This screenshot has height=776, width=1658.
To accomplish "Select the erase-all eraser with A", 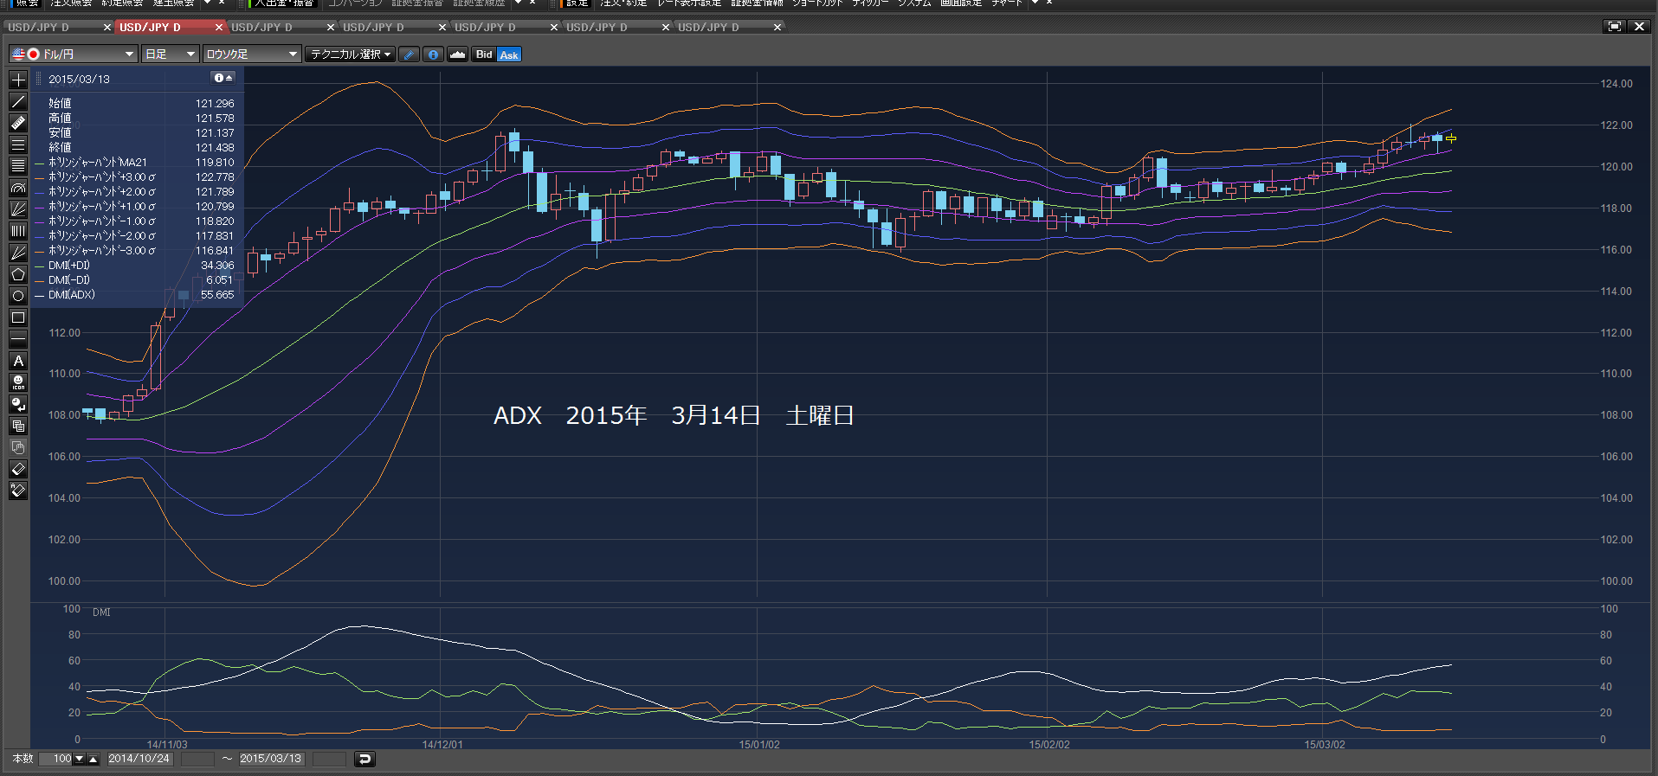I will [17, 491].
